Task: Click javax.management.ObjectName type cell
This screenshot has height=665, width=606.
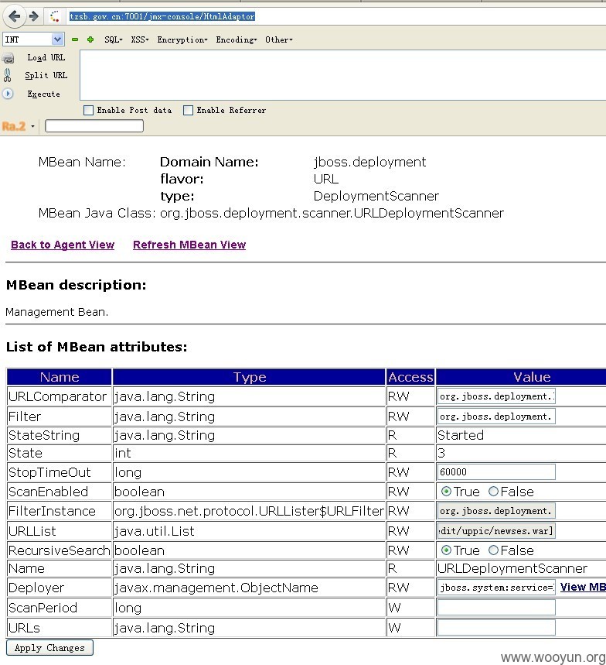Action: pos(249,588)
